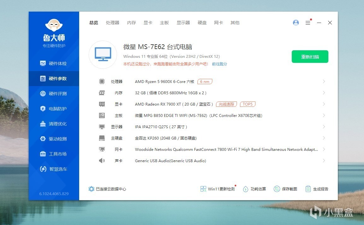Switch to the 总览 tab
This screenshot has width=364, height=225.
tap(94, 23)
